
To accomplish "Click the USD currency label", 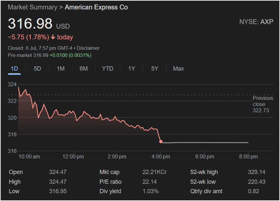I will 63,26.
